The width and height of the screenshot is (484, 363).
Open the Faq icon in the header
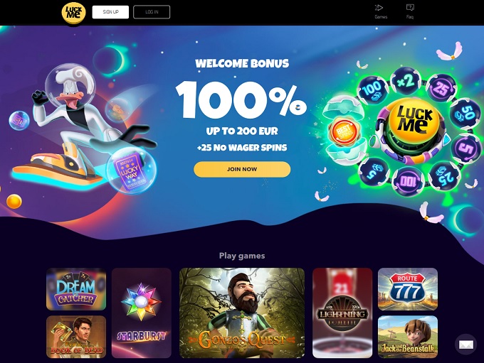pyautogui.click(x=410, y=11)
